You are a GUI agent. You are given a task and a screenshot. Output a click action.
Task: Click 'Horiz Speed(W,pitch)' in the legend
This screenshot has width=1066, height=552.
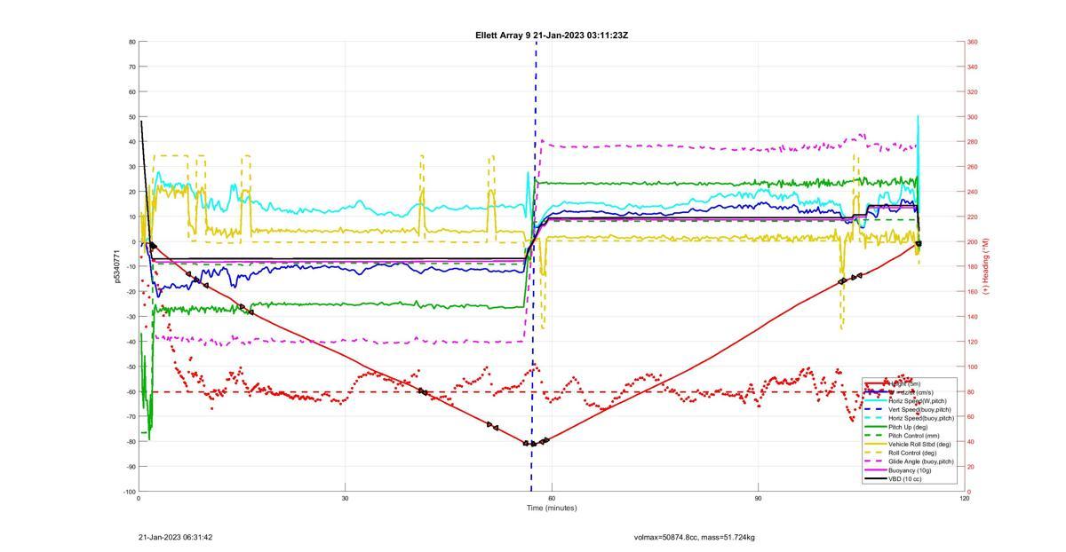pos(919,401)
